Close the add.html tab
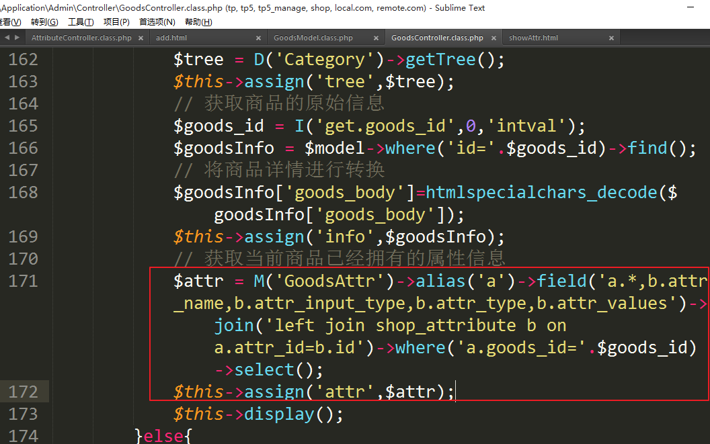Image resolution: width=710 pixels, height=444 pixels. pyautogui.click(x=258, y=38)
